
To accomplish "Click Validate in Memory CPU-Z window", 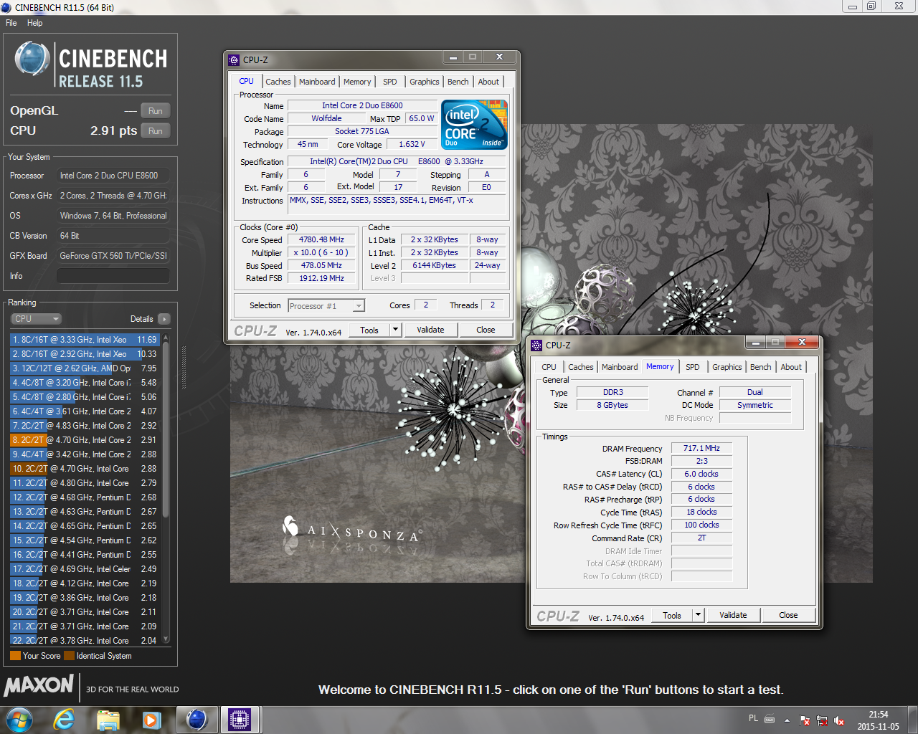I will tap(733, 615).
